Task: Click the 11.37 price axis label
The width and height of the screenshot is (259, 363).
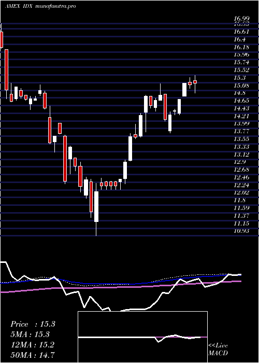Action: [241, 216]
